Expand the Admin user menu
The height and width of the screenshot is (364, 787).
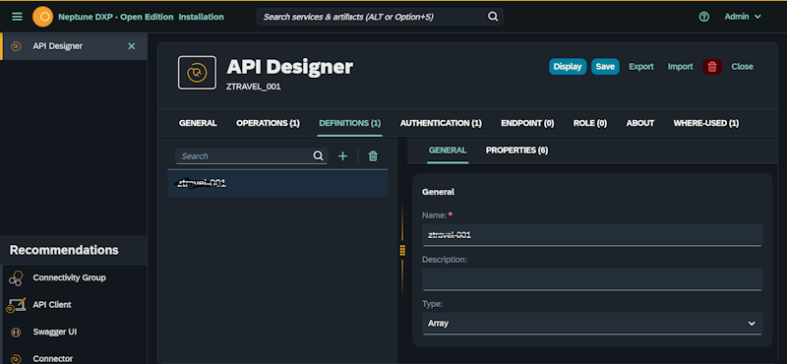pyautogui.click(x=743, y=17)
